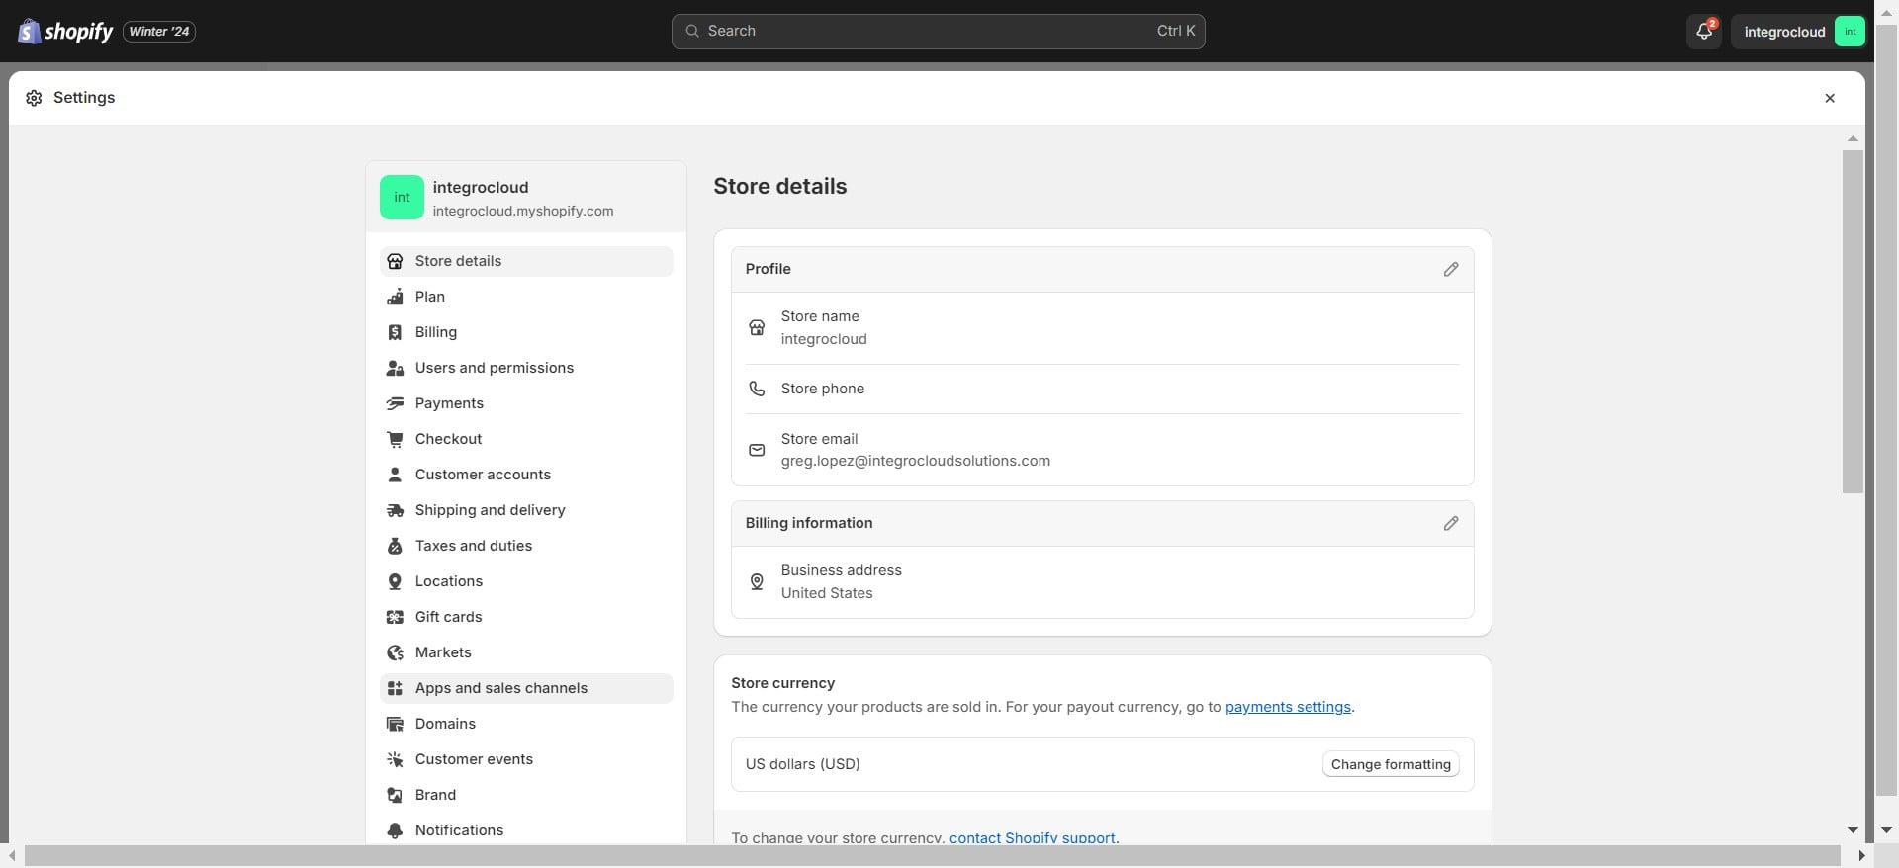This screenshot has width=1899, height=868.
Task: Click the Settings gear icon
Action: (x=34, y=98)
